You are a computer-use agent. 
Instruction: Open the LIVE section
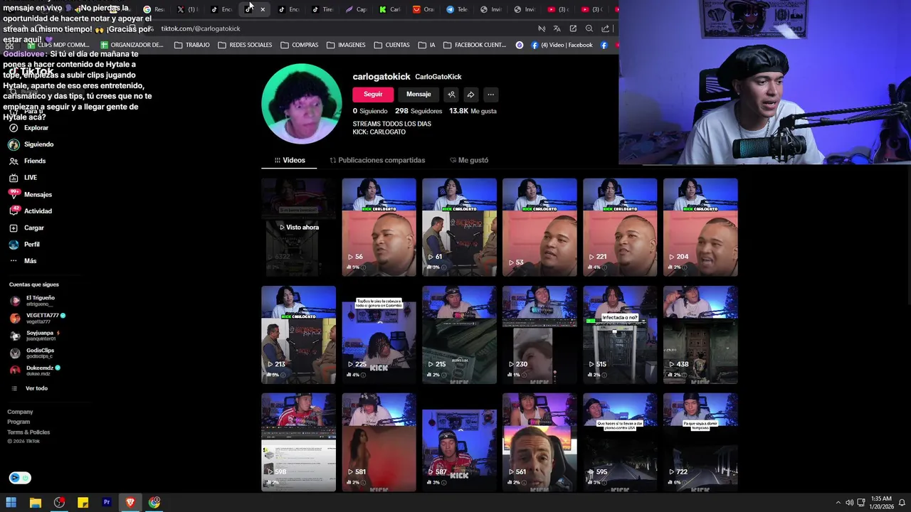(23, 178)
